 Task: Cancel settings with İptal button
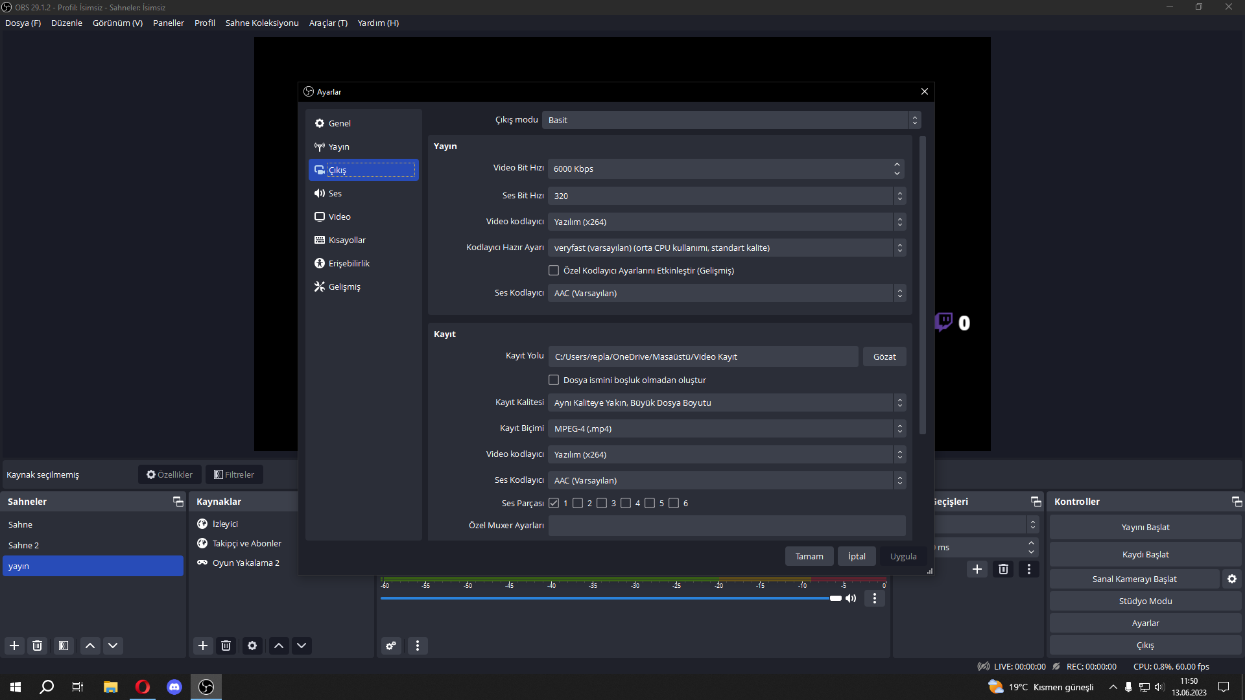coord(857,556)
